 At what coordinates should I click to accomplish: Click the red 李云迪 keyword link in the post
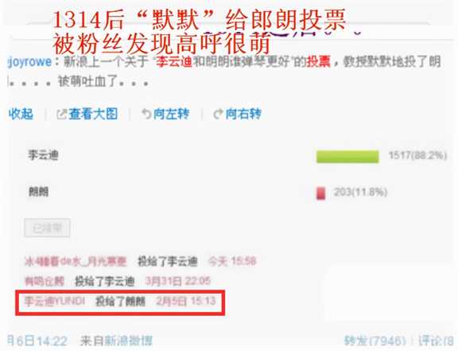tap(174, 62)
